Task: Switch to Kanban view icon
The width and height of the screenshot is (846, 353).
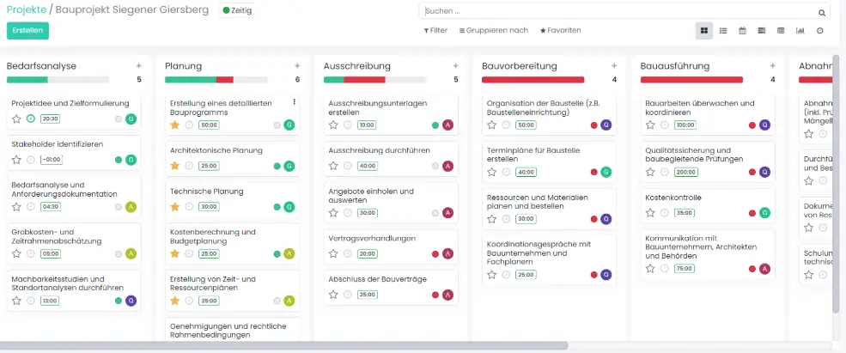Action: point(704,31)
